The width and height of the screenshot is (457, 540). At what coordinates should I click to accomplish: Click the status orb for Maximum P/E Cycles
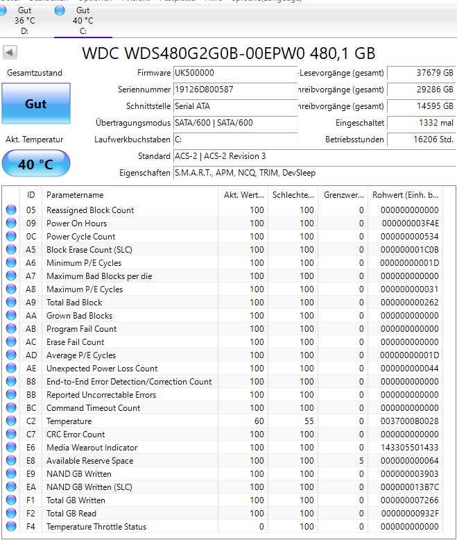(x=11, y=289)
